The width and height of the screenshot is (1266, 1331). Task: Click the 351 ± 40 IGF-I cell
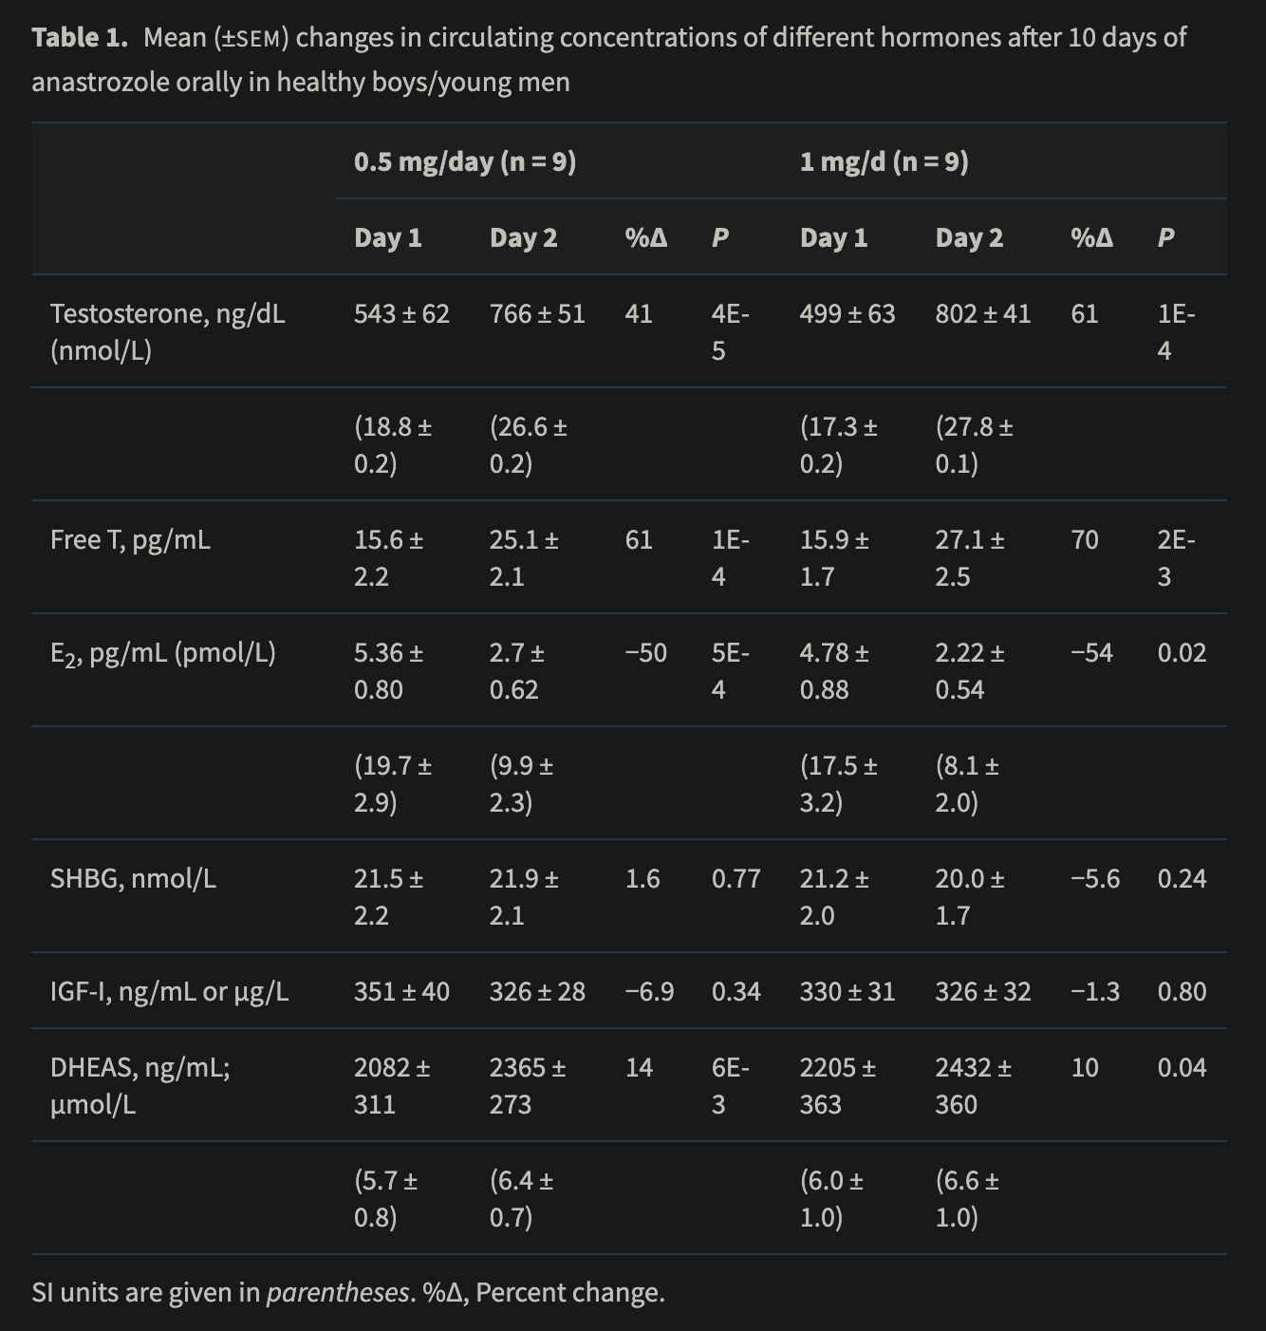click(401, 991)
